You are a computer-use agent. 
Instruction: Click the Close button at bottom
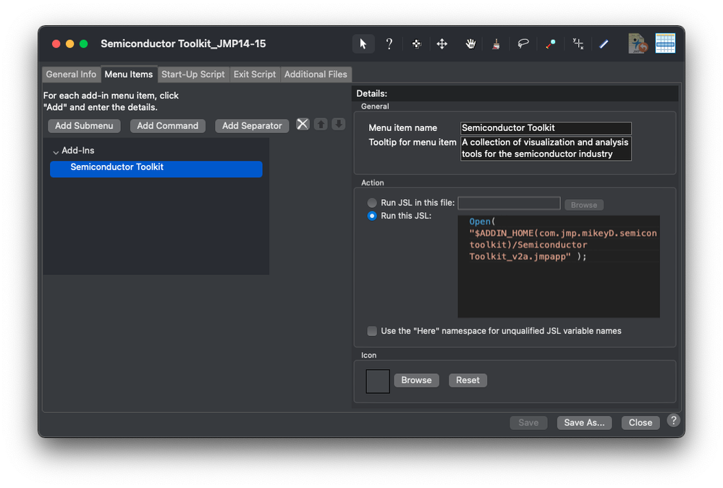pos(640,423)
